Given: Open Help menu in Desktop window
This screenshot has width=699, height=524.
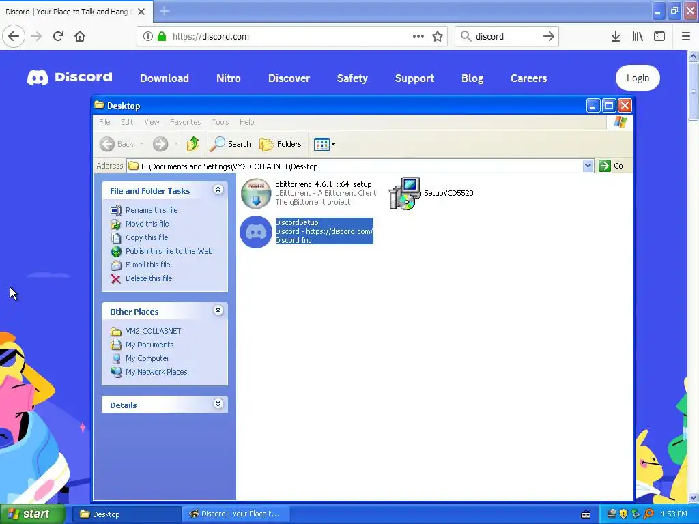Looking at the screenshot, I should click(246, 122).
